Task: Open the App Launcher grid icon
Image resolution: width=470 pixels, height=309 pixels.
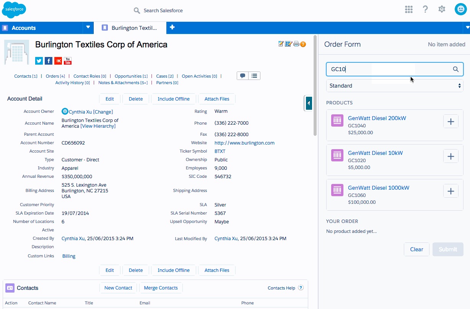Action: [408, 10]
